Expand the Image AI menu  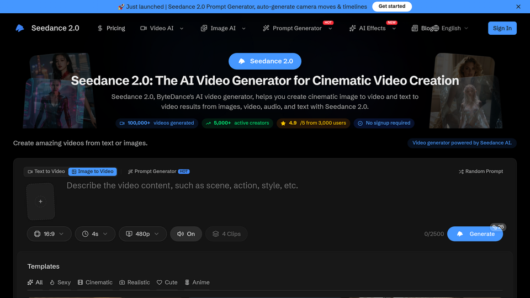[x=223, y=28]
